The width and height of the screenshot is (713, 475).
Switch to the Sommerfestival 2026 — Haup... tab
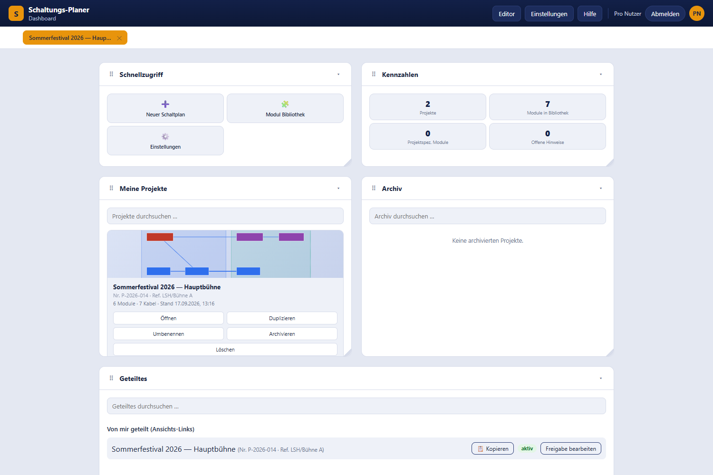tap(70, 38)
